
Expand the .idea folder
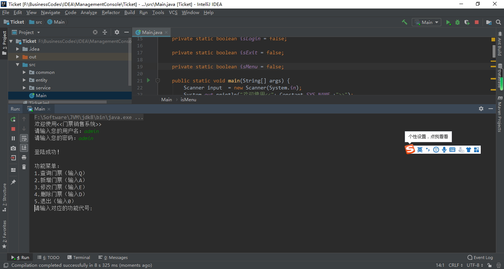pos(18,49)
